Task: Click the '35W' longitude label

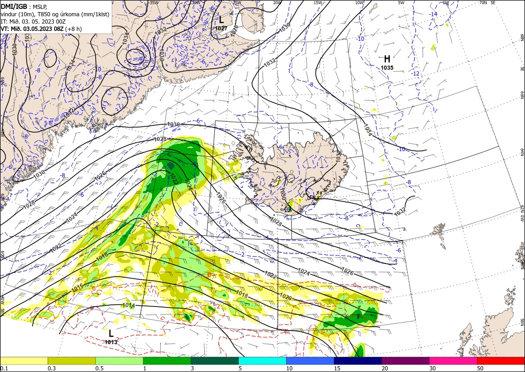Action: pos(154,3)
